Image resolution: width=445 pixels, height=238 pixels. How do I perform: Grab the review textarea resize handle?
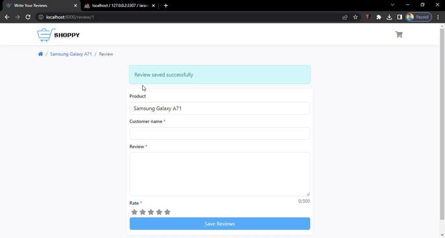point(308,194)
